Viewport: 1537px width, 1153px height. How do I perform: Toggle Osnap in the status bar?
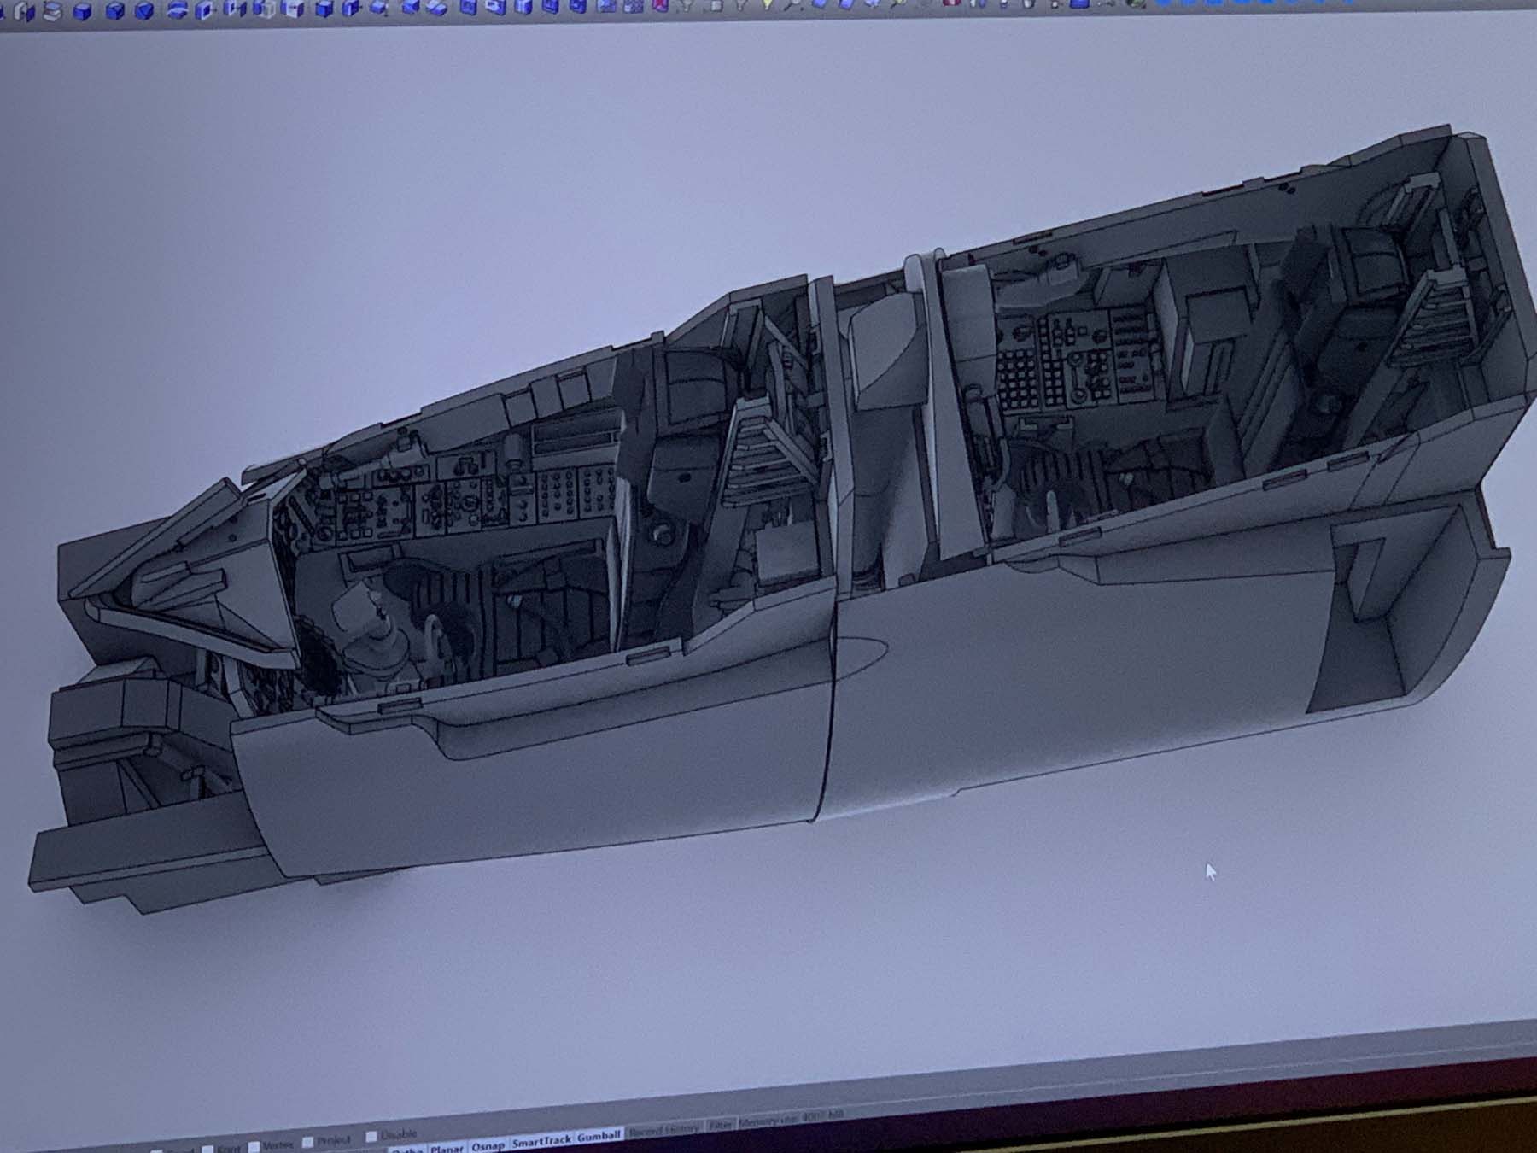(488, 1145)
